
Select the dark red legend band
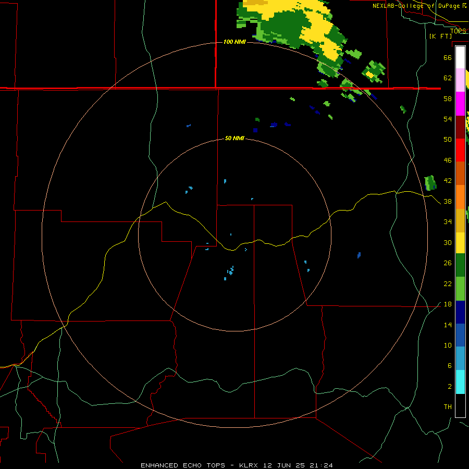tap(460, 127)
